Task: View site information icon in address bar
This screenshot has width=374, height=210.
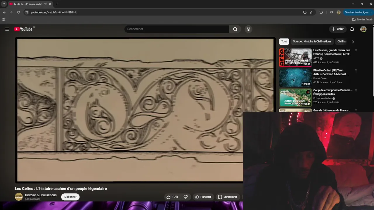Action: click(x=27, y=12)
